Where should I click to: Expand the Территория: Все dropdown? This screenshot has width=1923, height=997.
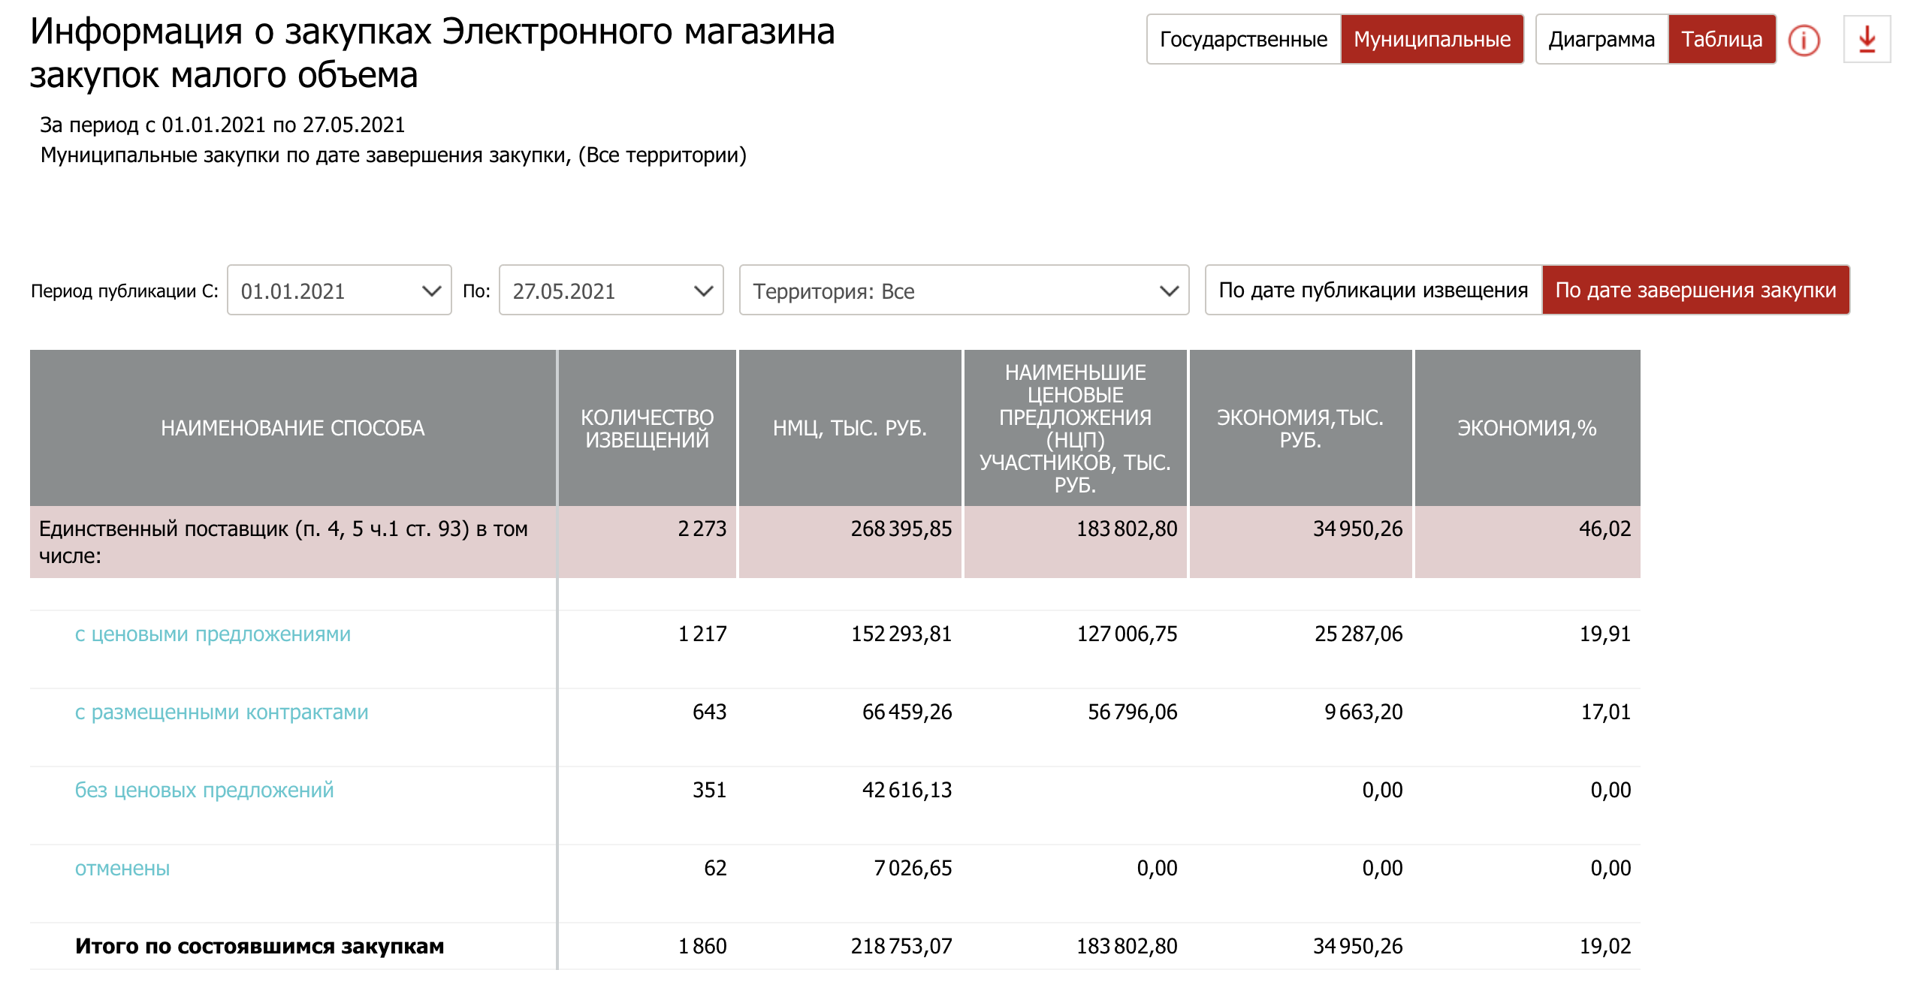click(964, 291)
